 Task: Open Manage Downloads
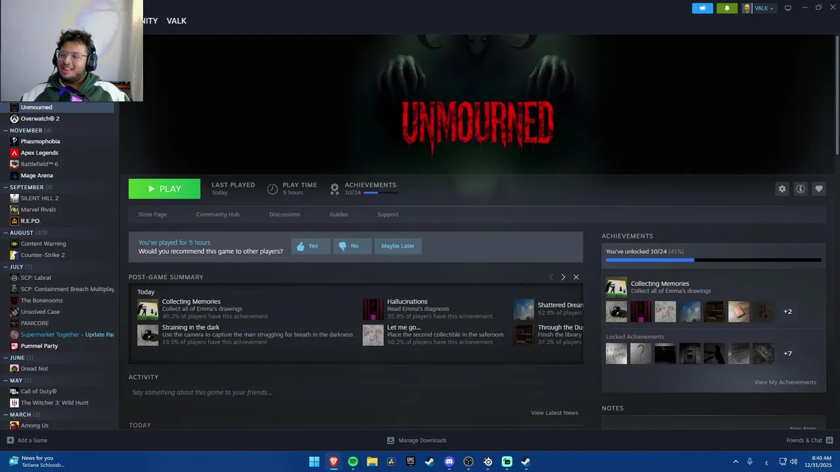tap(417, 441)
